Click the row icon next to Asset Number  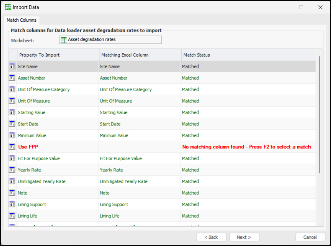(12, 78)
